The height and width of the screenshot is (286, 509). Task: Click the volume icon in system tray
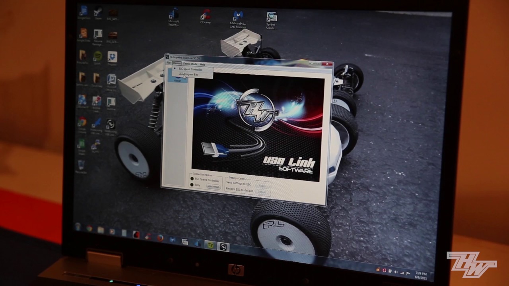pos(396,272)
